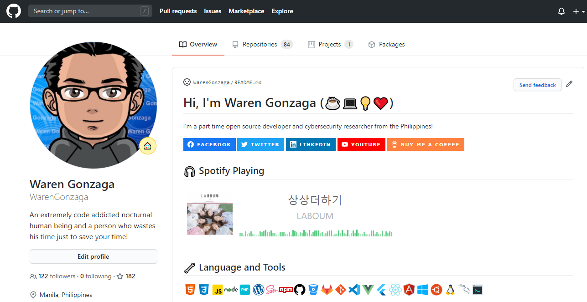
Task: Click the CSS3 icon
Action: click(203, 289)
